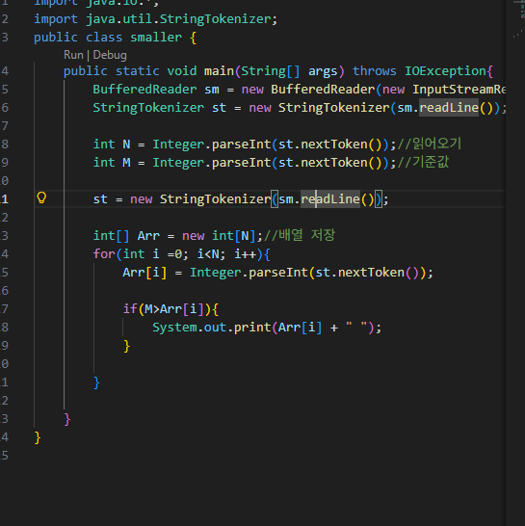Click 'System.out.print' statement
The image size is (525, 526).
click(211, 328)
